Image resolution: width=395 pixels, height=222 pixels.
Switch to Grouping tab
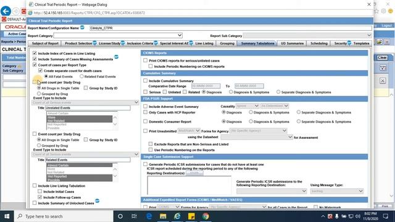(227, 43)
